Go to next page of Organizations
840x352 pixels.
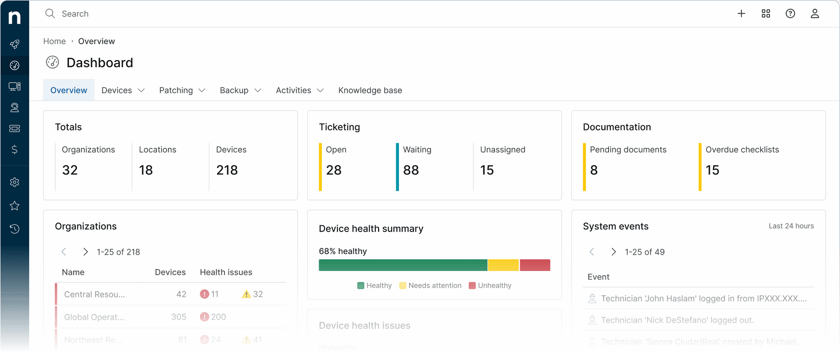[x=85, y=252]
